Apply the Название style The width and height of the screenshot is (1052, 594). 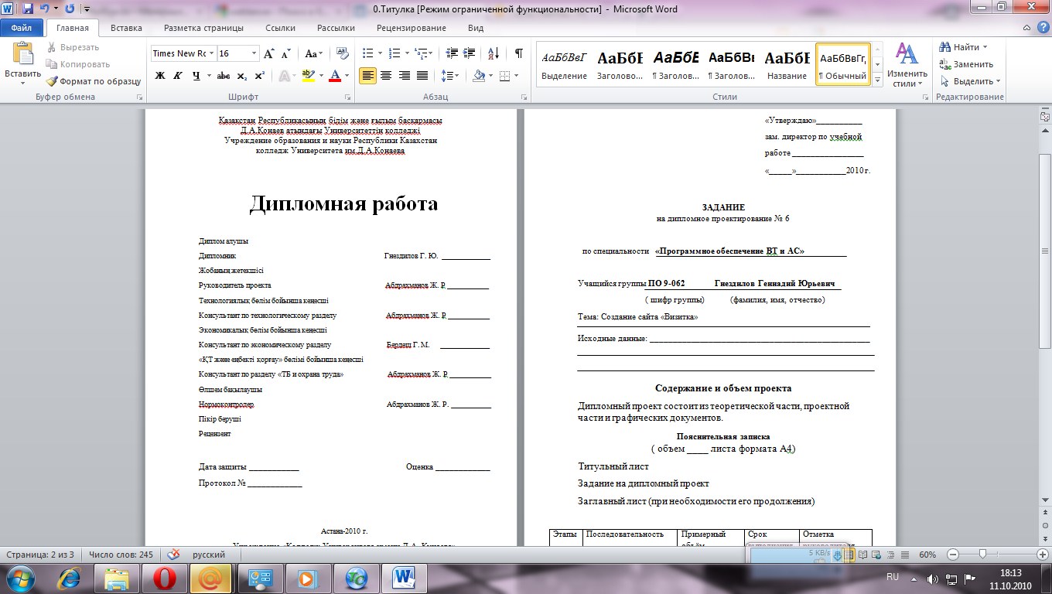pos(787,64)
